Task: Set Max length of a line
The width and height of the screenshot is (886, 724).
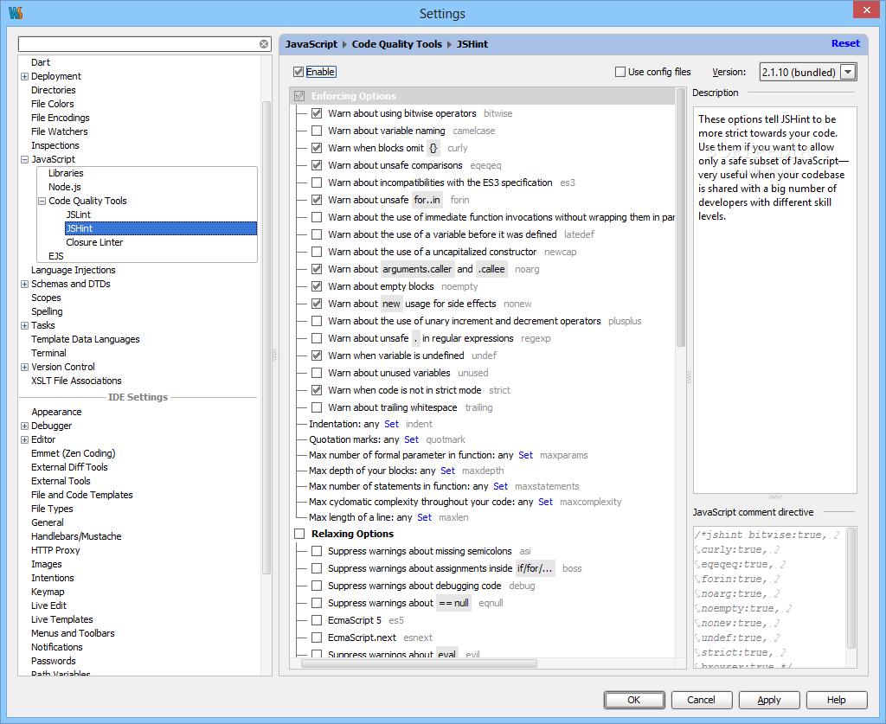Action: coord(424,517)
